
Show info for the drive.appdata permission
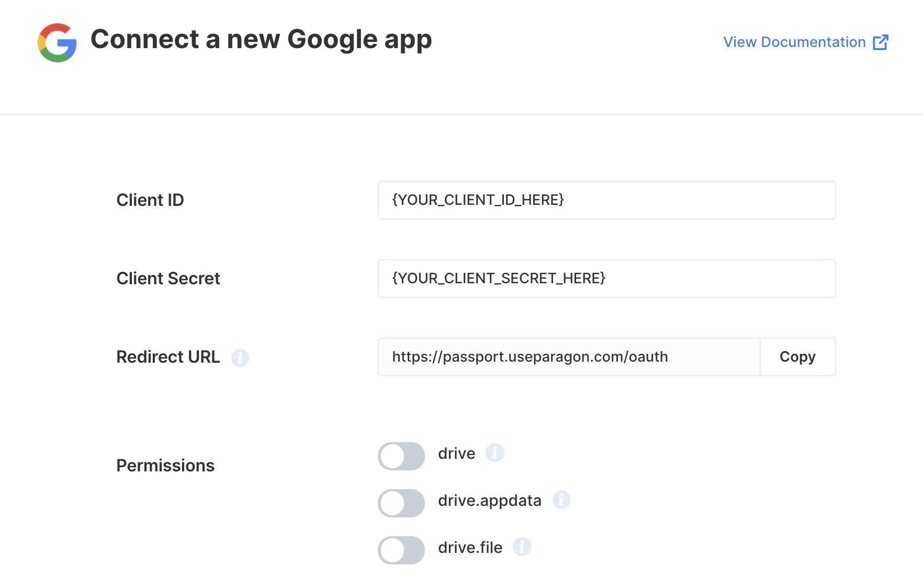click(x=561, y=500)
